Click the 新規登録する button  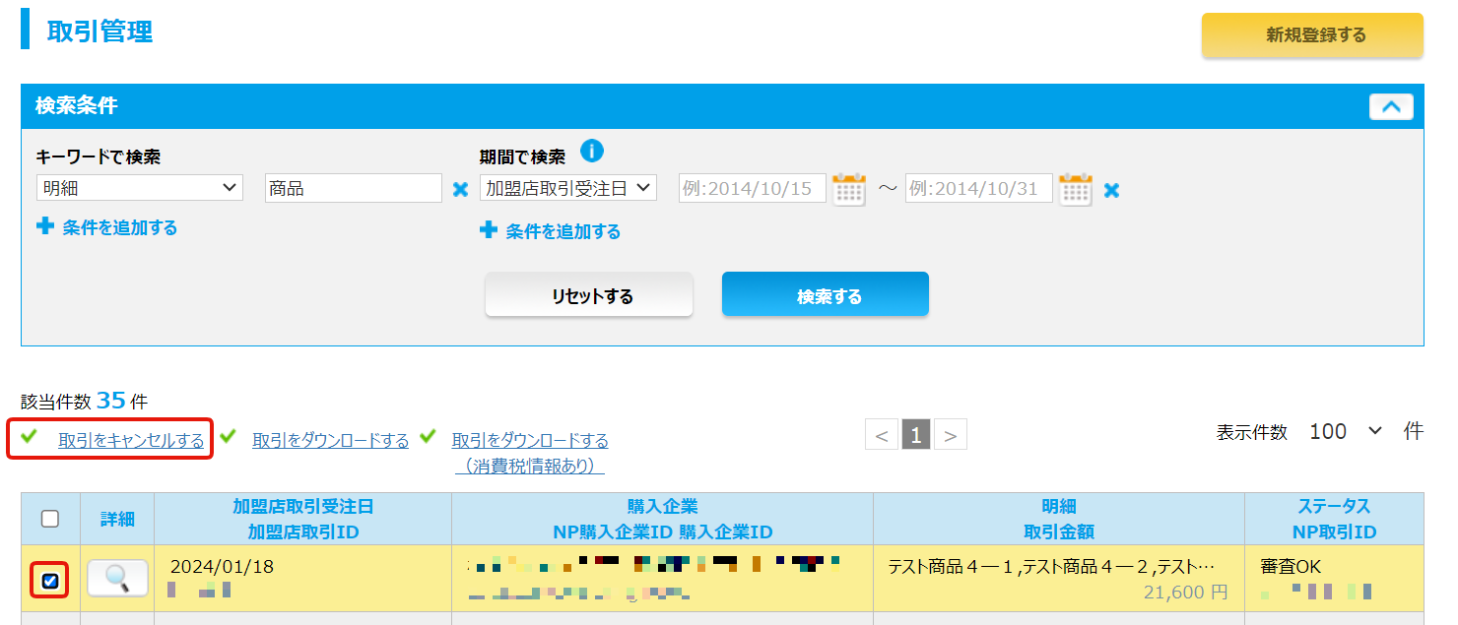coord(1312,35)
